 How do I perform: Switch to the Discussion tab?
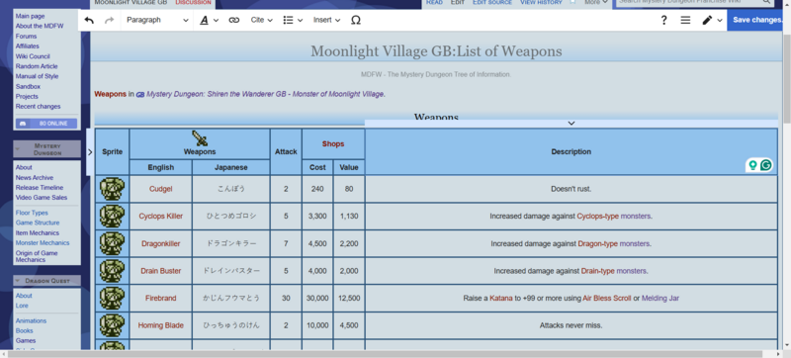pos(193,3)
